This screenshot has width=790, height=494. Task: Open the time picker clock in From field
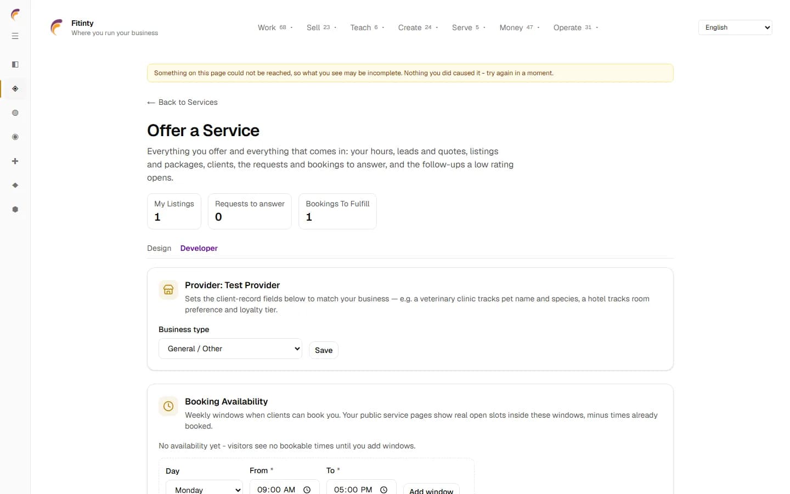tap(307, 490)
